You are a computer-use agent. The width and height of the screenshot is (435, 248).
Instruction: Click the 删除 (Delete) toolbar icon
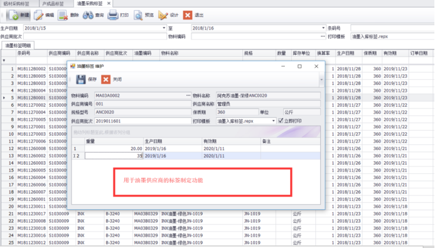tap(63, 15)
